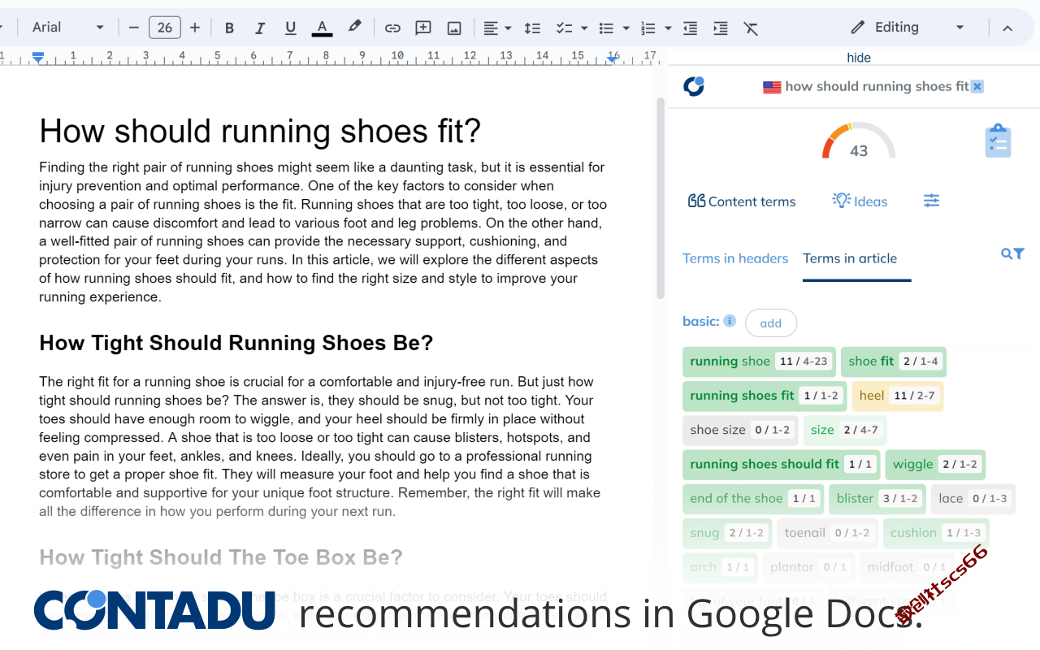Image resolution: width=1040 pixels, height=650 pixels.
Task: Toggle bold formatting
Action: [229, 28]
